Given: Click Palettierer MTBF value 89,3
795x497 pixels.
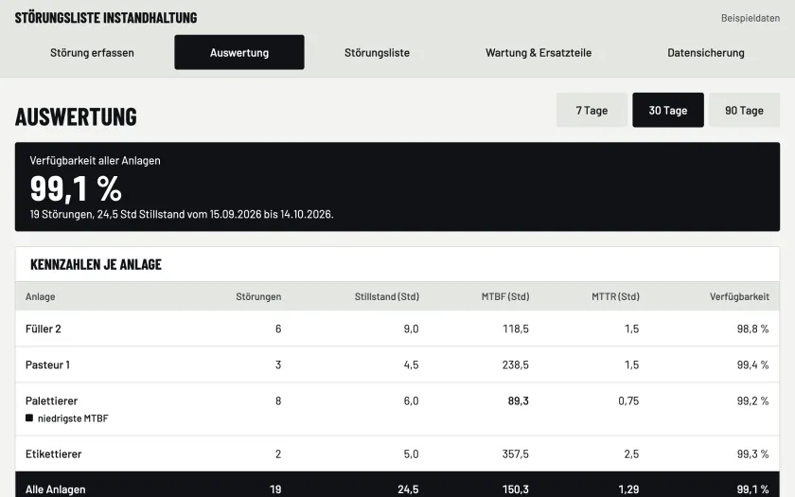Looking at the screenshot, I should point(519,400).
